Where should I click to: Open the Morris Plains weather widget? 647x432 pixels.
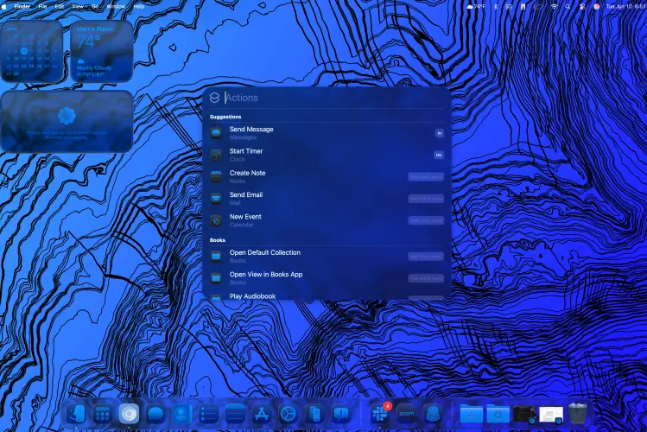point(102,51)
